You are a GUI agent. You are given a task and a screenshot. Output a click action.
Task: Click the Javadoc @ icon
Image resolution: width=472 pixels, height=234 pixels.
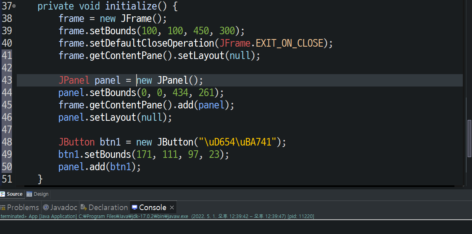pos(46,208)
